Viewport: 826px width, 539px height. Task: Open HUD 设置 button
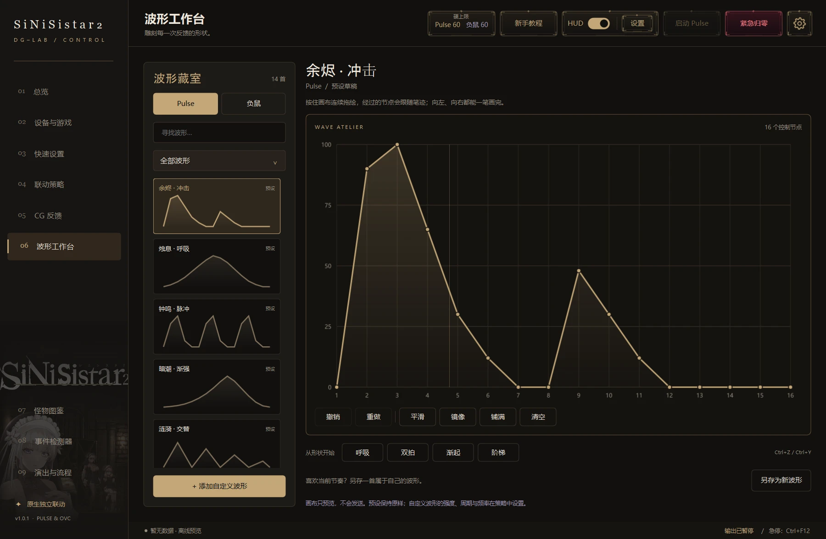coord(637,23)
